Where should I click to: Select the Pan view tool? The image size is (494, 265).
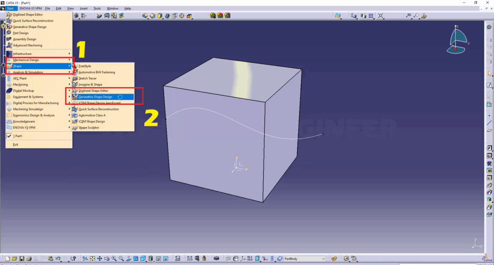99,259
